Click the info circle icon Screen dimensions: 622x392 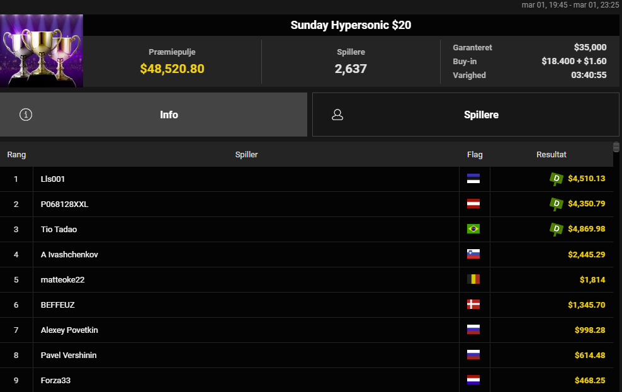(x=26, y=115)
